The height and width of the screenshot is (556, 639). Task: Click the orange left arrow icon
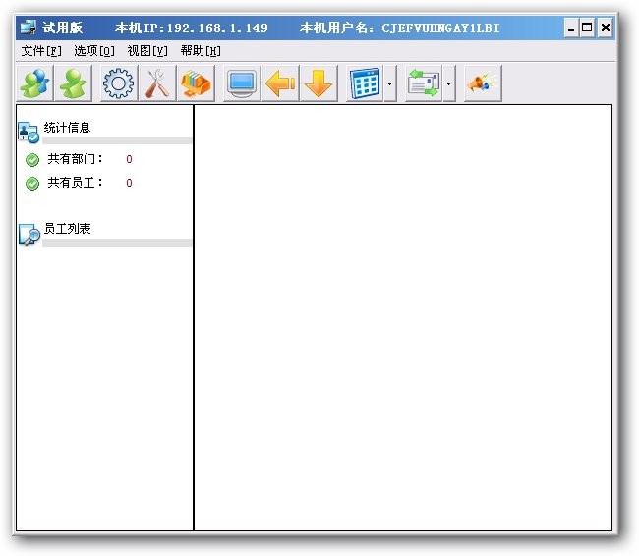tap(280, 83)
